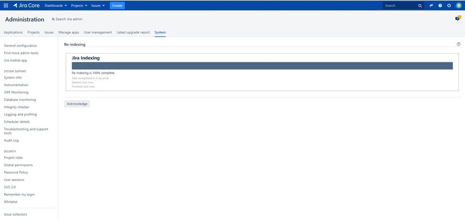The width and height of the screenshot is (465, 221).
Task: Open Remember my login
Action: coord(19,195)
